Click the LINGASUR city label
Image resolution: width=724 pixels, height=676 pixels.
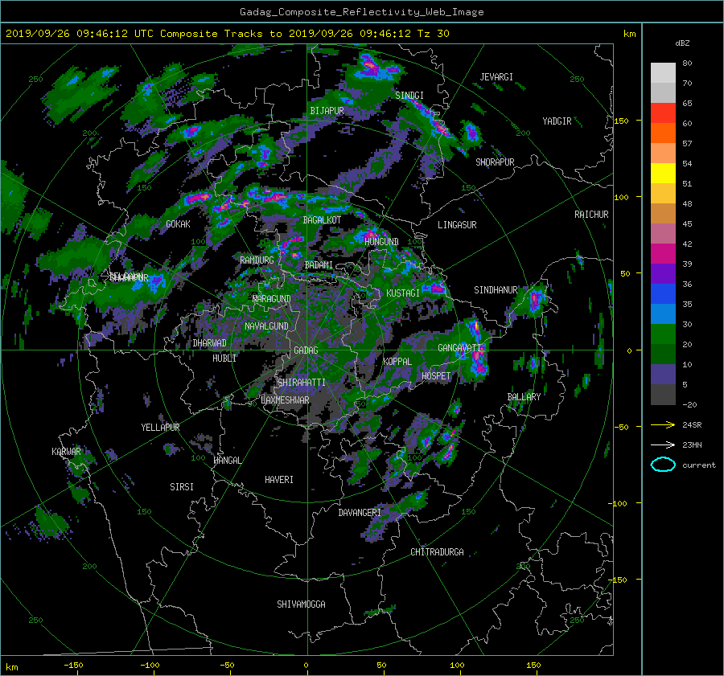click(457, 225)
